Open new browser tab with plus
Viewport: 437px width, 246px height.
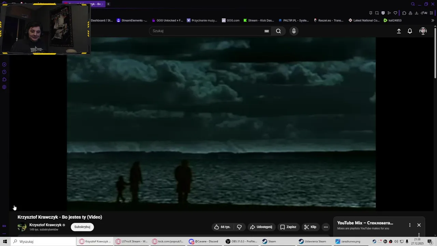(x=108, y=4)
